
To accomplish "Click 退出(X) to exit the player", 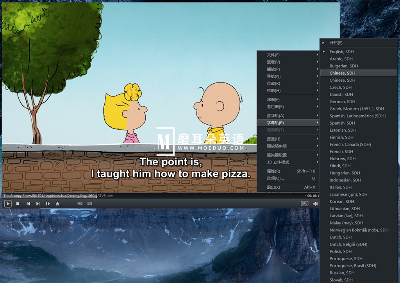I will click(273, 187).
